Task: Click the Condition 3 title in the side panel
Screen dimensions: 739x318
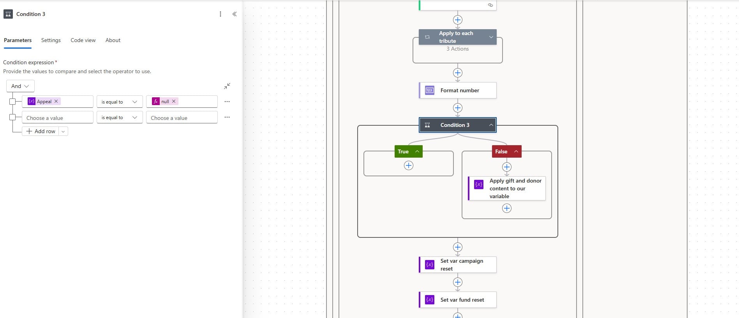Action: pyautogui.click(x=31, y=14)
